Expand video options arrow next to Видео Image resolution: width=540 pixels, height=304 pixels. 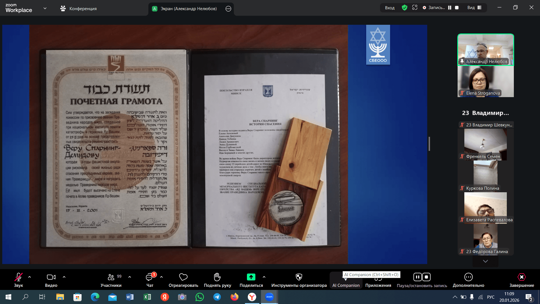64,277
